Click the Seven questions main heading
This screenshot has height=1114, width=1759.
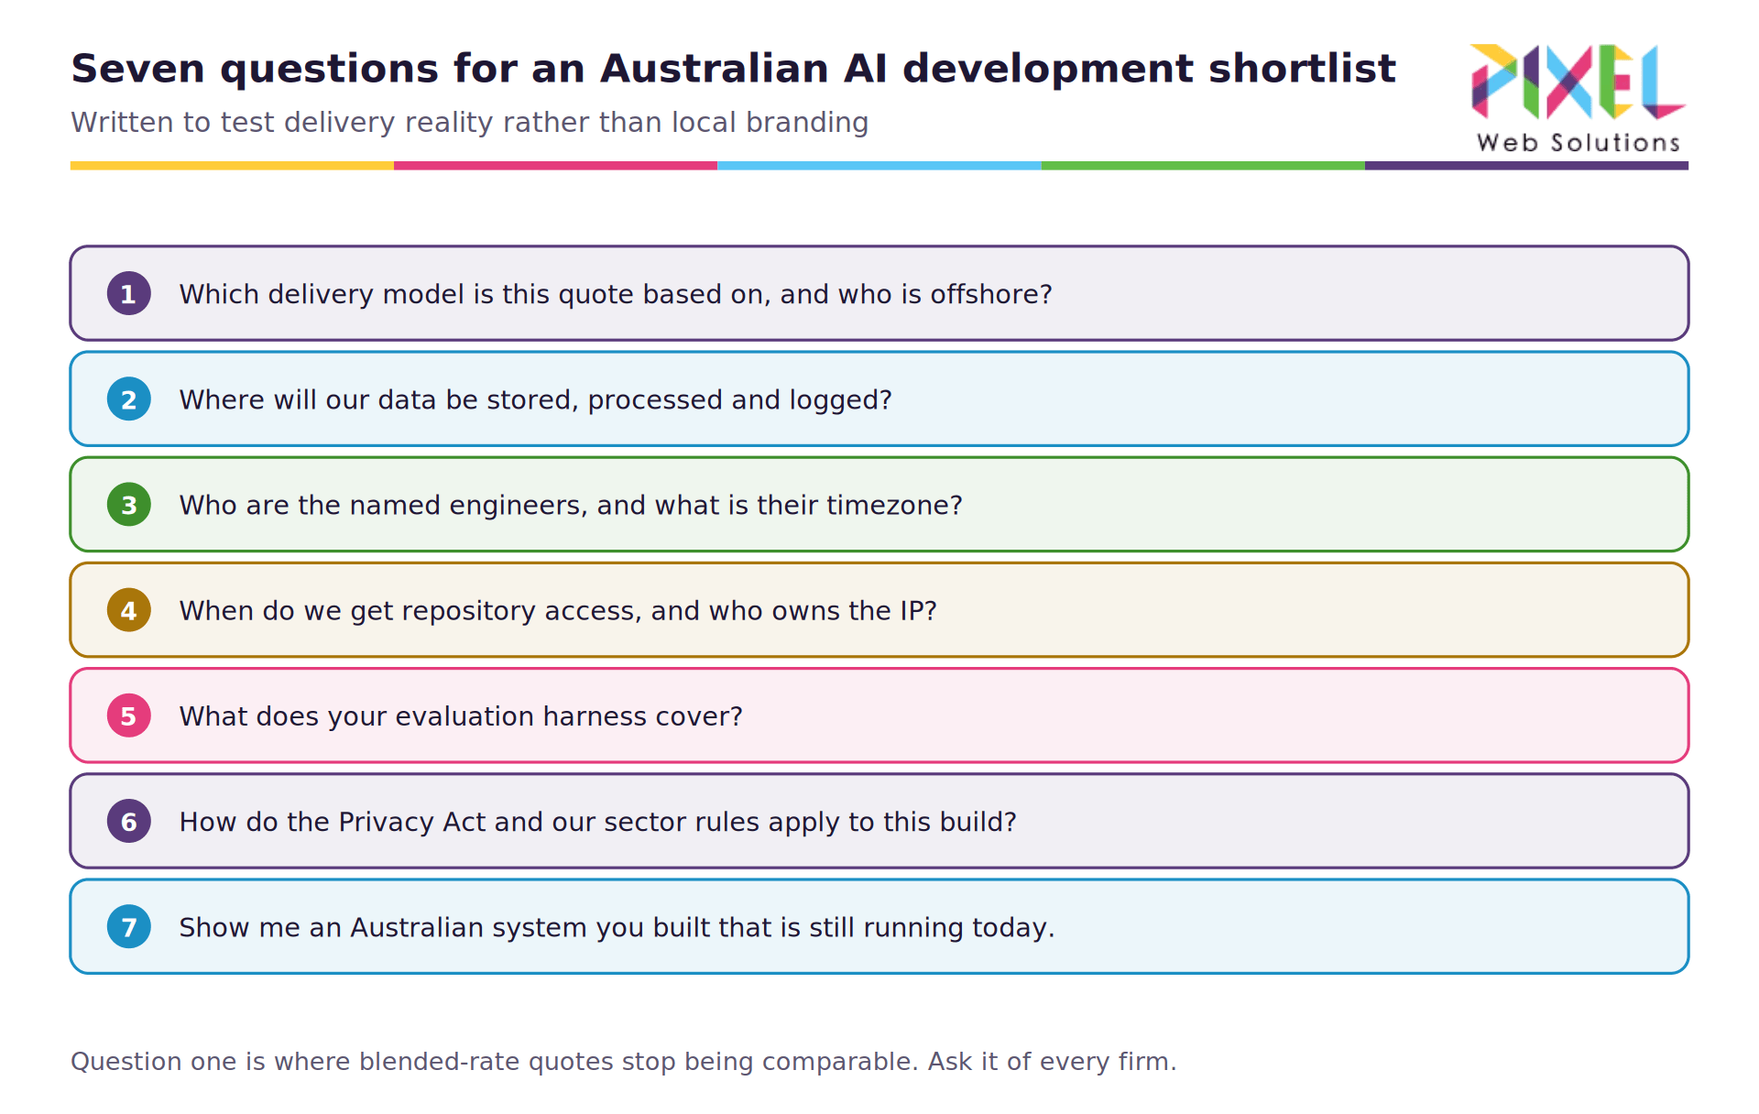[x=733, y=69]
